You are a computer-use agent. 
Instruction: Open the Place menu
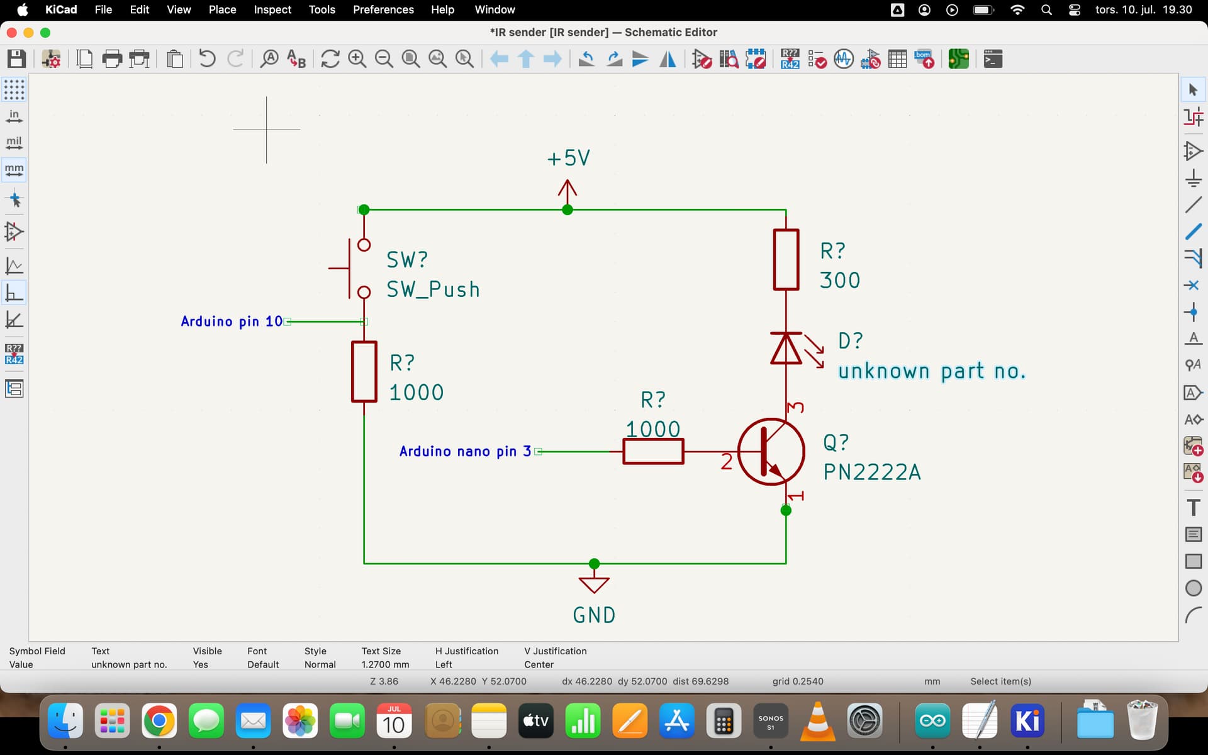point(222,9)
